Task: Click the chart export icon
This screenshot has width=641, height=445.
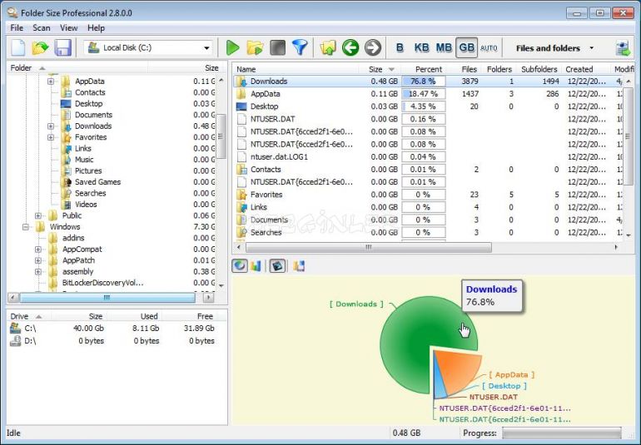Action: click(x=299, y=266)
